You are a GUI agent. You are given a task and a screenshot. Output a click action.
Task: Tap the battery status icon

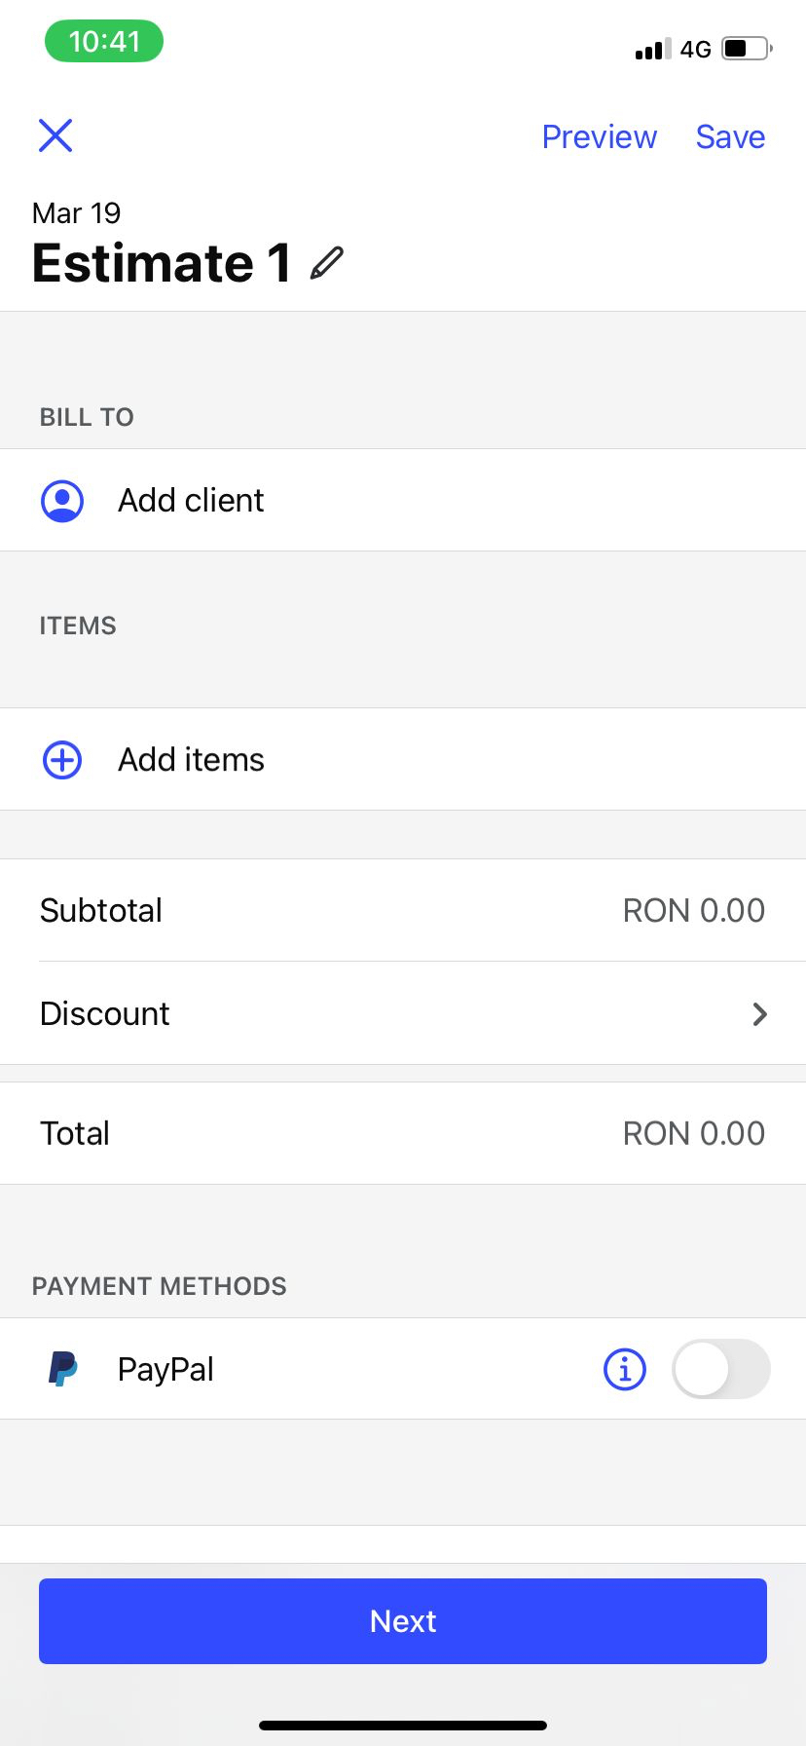coord(747,49)
